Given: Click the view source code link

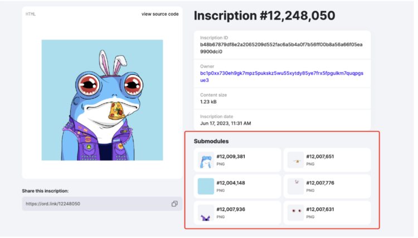Looking at the screenshot, I should 160,14.
